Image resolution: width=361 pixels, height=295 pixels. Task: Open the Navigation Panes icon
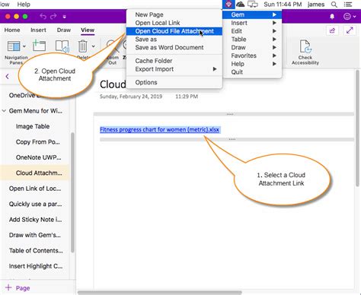(x=14, y=46)
